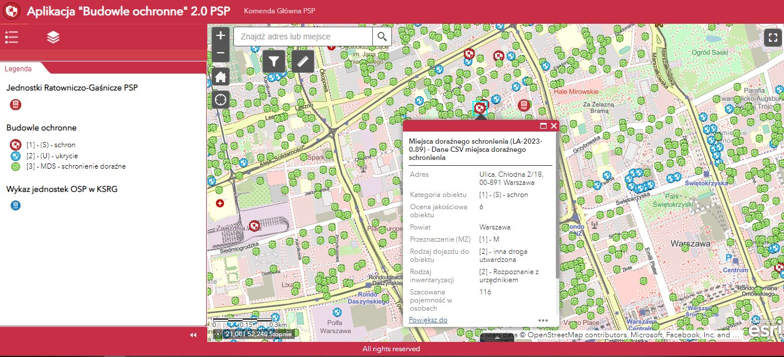Screen dimensions: 784x357
Task: Click the search magnifier button
Action: [382, 37]
